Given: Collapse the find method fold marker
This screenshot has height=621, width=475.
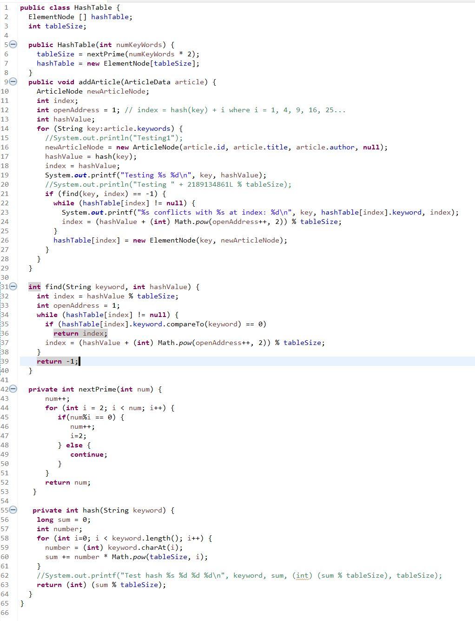Looking at the screenshot, I should (13, 287).
